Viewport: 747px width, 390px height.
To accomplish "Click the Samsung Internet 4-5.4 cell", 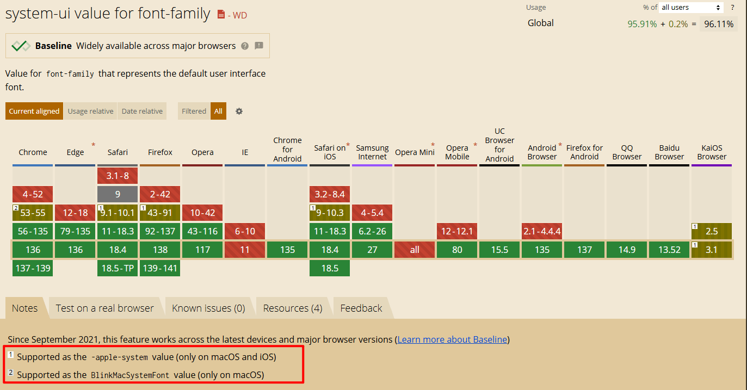I will pos(372,213).
